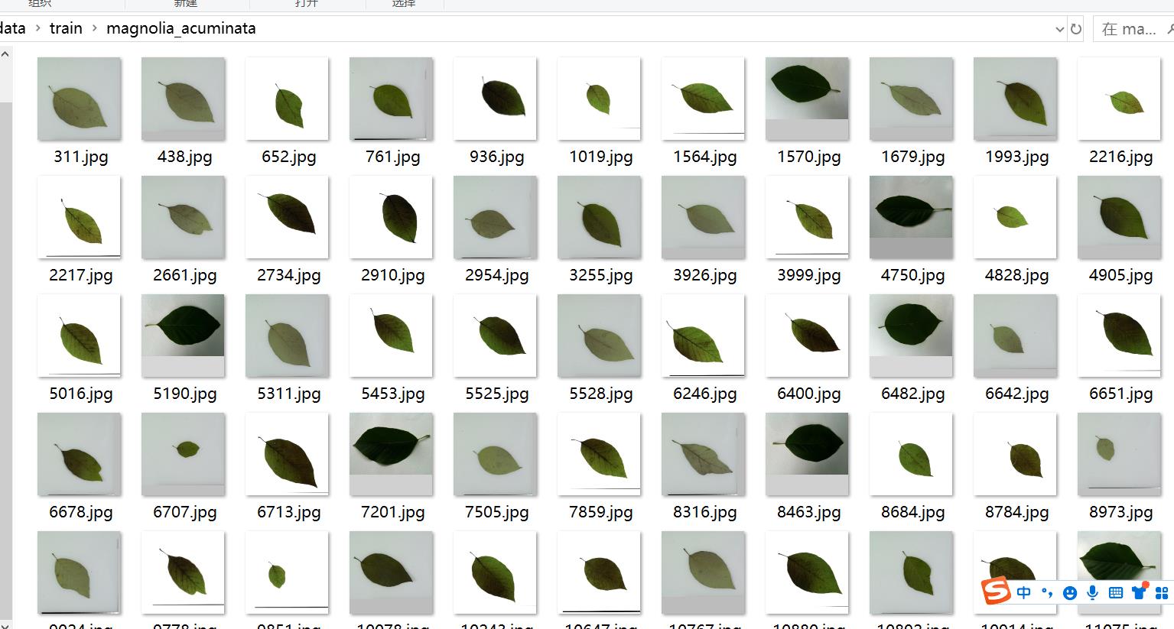
Task: Expand the address bar history dropdown
Action: click(x=1059, y=29)
